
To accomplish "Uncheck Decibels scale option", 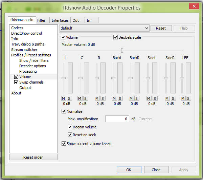I will [x=115, y=37].
